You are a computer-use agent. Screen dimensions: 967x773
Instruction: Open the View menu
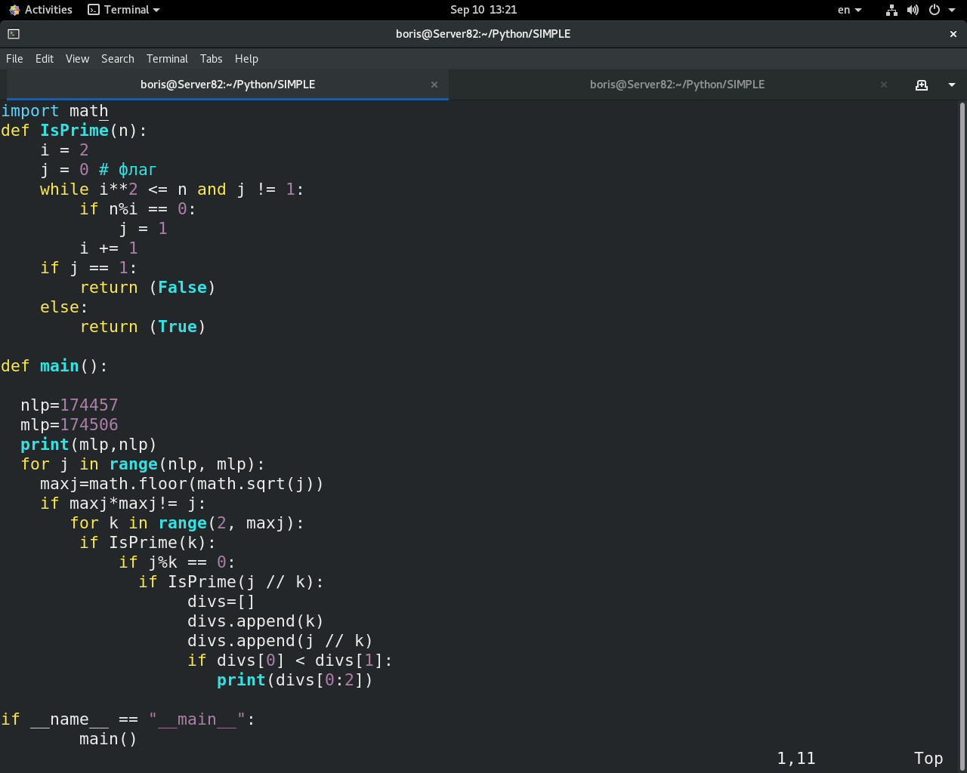(x=77, y=59)
